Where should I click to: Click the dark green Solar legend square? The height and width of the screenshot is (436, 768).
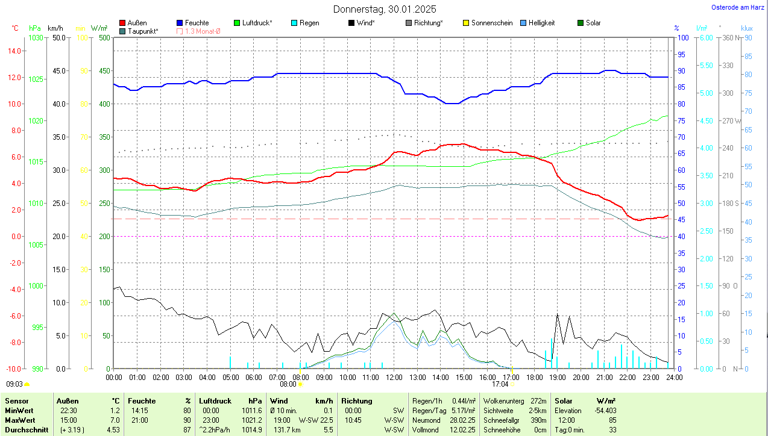(581, 23)
